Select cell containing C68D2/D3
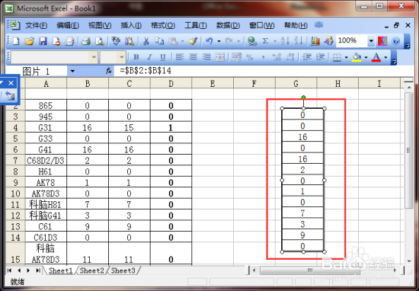 pos(46,160)
